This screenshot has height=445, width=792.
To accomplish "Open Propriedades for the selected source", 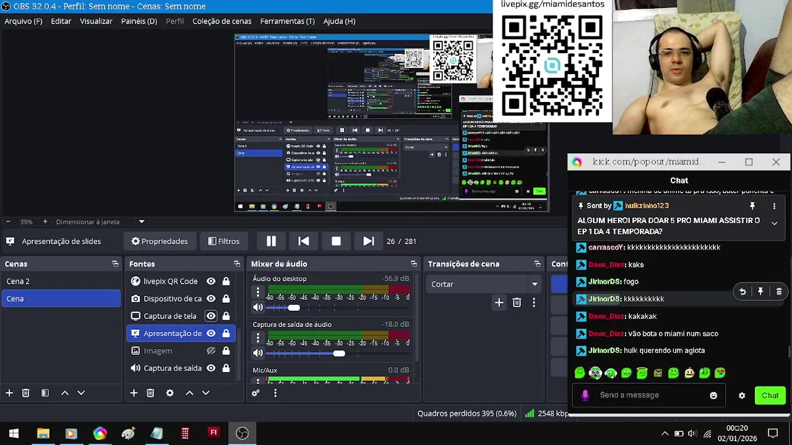I will (x=160, y=241).
